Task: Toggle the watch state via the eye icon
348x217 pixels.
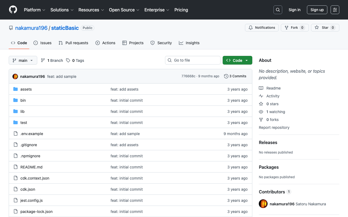Action: click(x=261, y=112)
